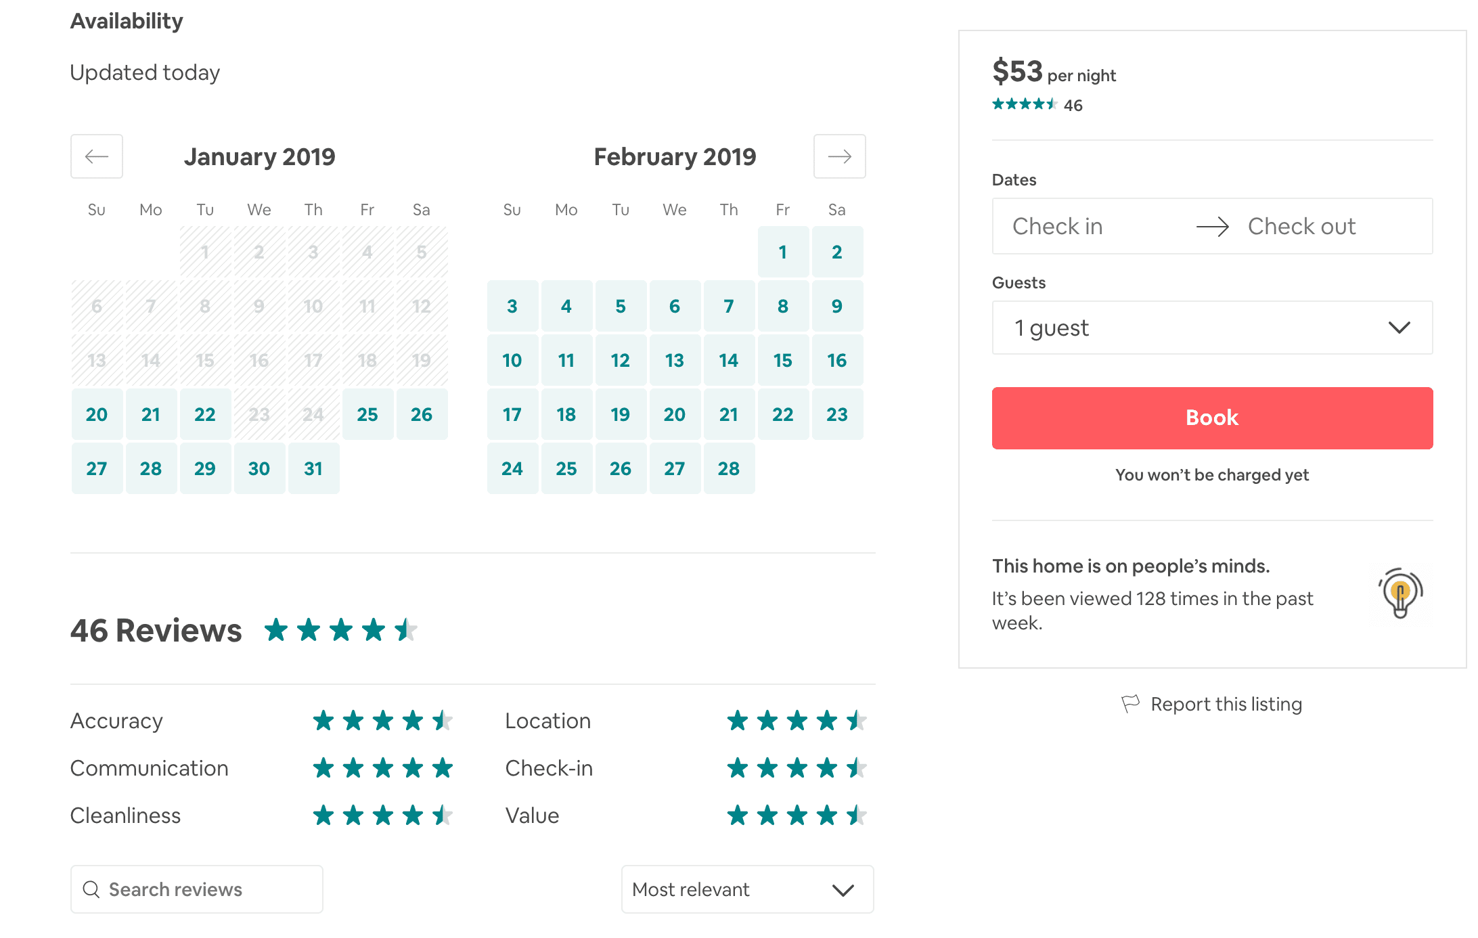Click the arrow between Check in and Check out
Screen dimensions: 1478x938
[x=1212, y=226]
